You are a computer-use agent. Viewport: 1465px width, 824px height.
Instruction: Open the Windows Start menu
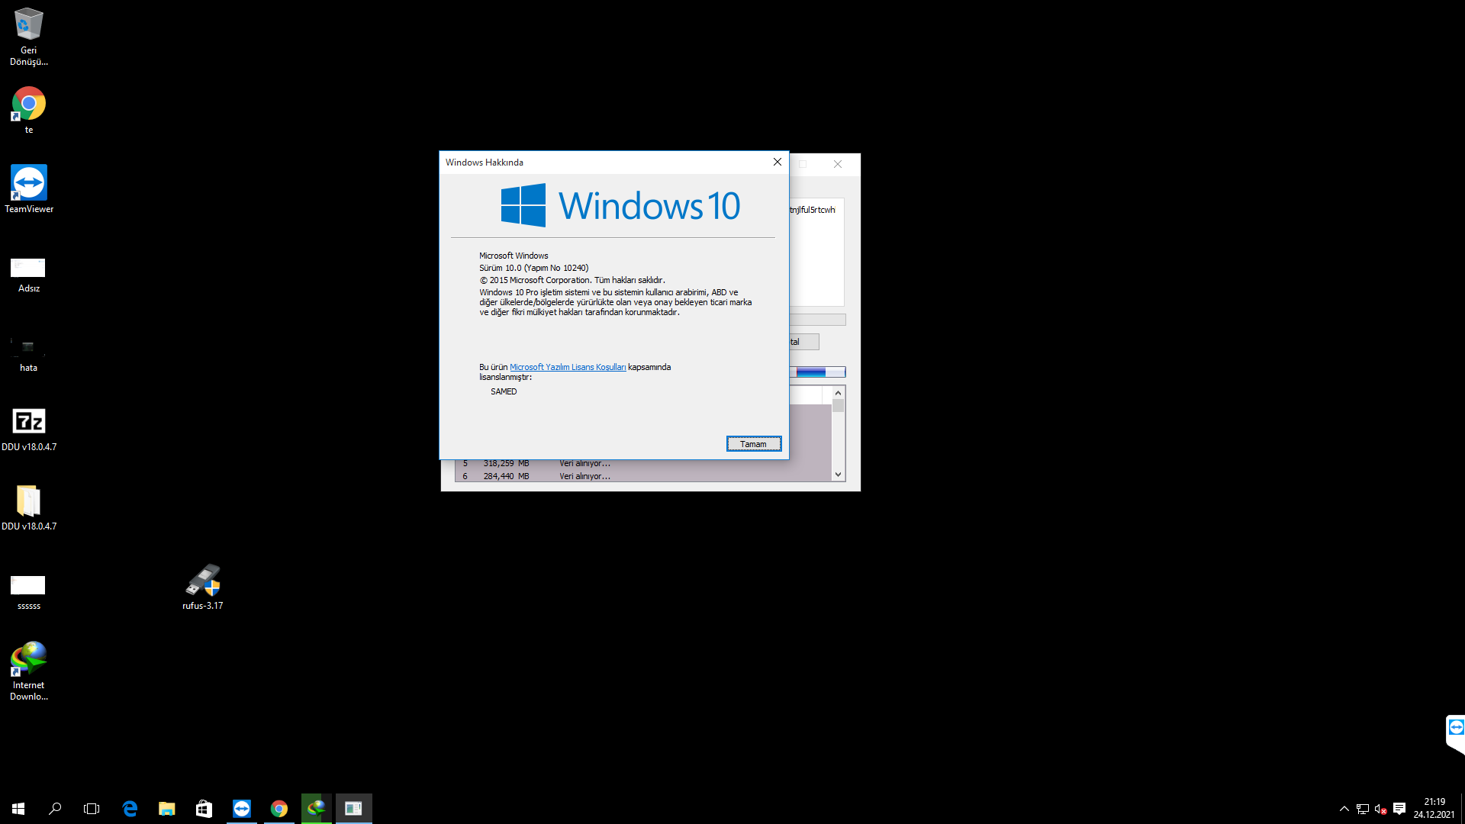click(x=18, y=808)
